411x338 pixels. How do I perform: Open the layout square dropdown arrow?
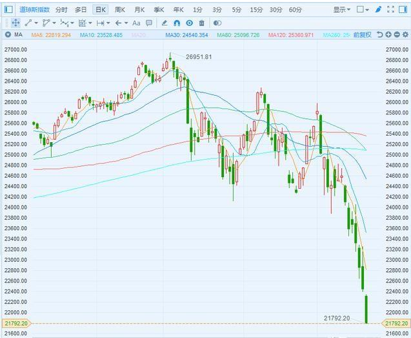367,10
